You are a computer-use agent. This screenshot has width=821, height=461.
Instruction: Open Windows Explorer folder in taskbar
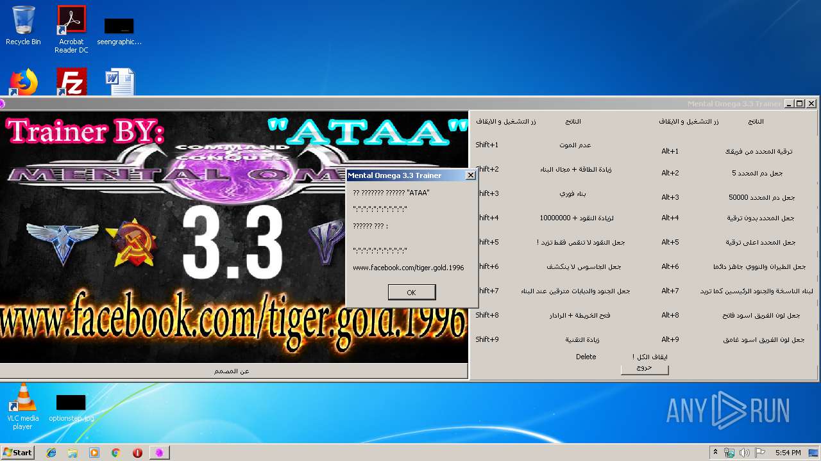coord(72,453)
